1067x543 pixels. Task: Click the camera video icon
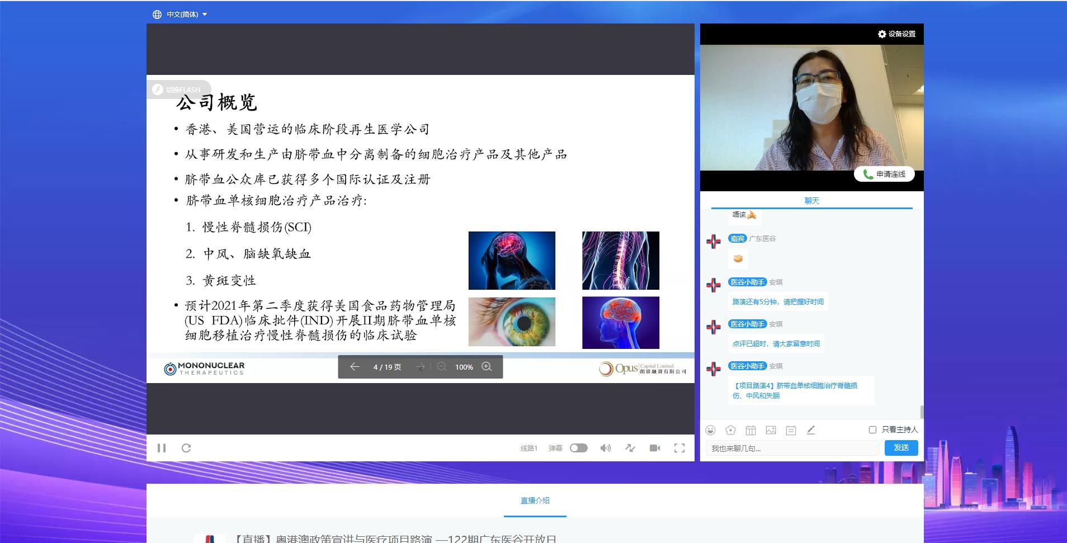(x=655, y=448)
